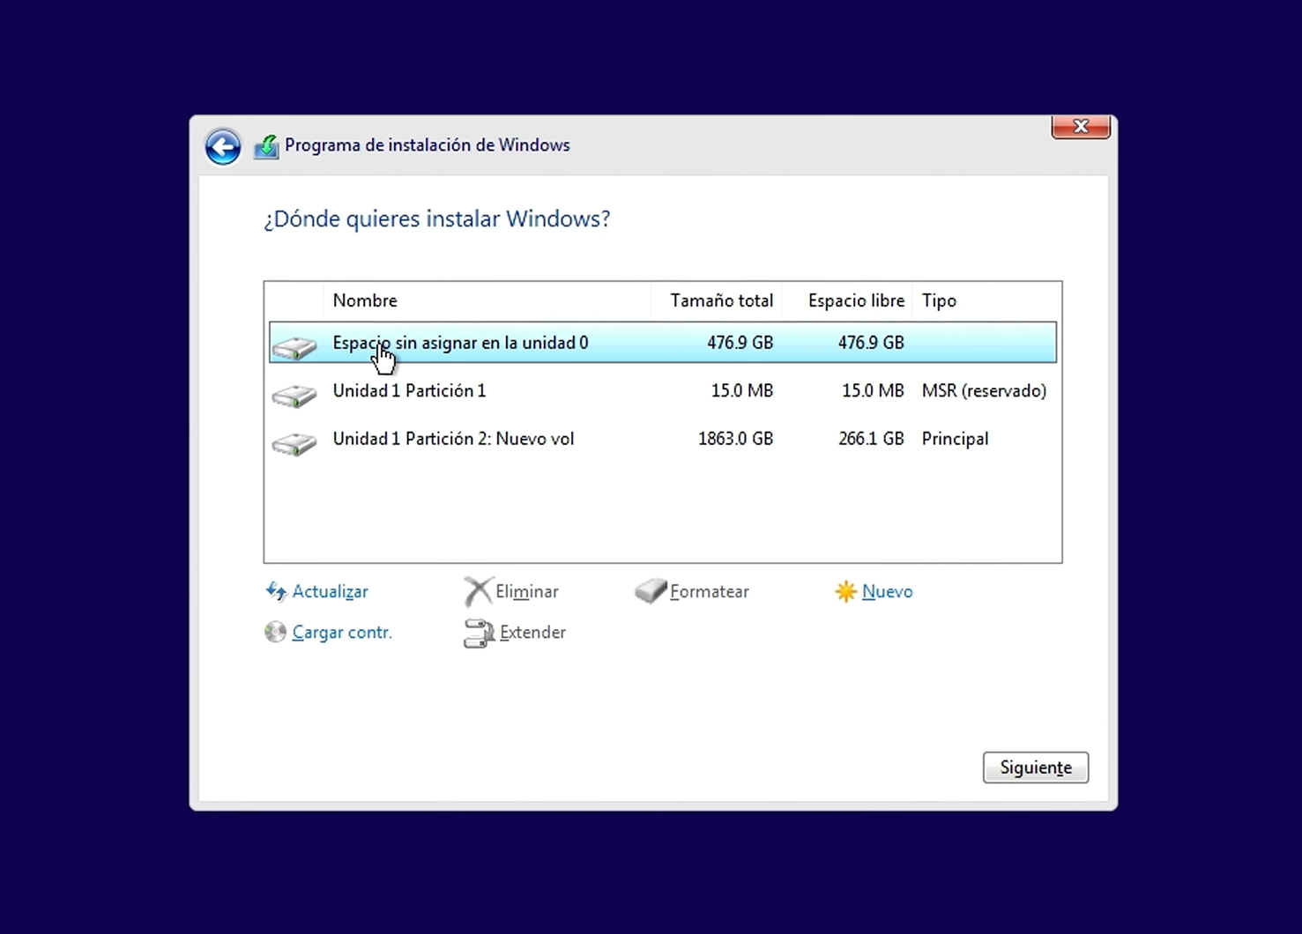Sort by the Nombre column header
The width and height of the screenshot is (1302, 934).
coord(487,300)
